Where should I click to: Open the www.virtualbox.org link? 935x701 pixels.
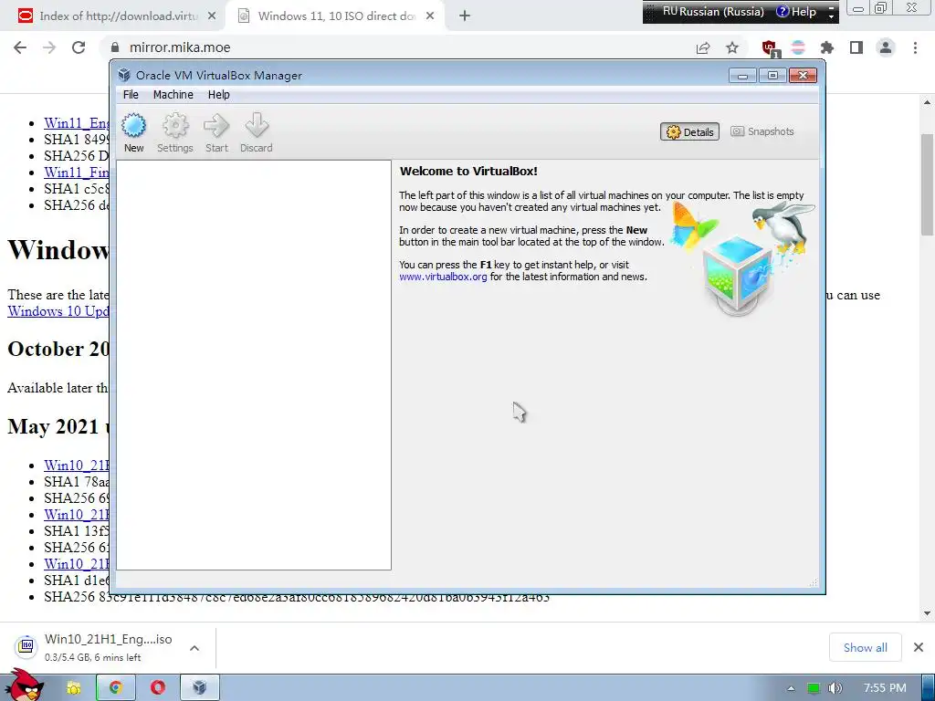coord(443,277)
